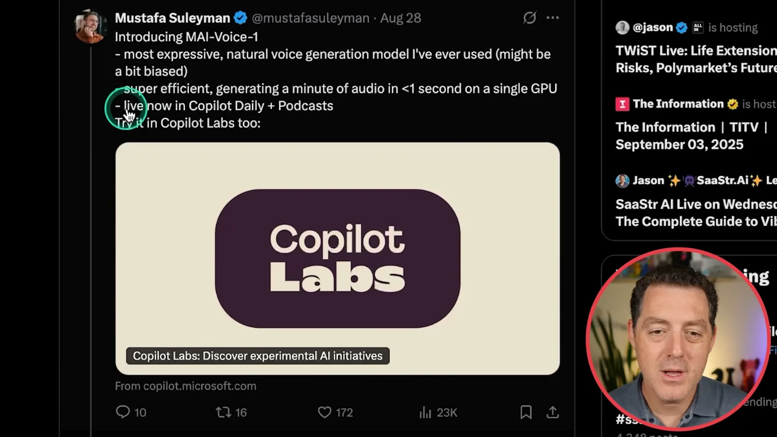
Task: Expand the three-dot more menu
Action: pos(553,18)
